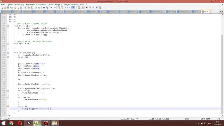Open the Окна menu

(x=83, y=5)
